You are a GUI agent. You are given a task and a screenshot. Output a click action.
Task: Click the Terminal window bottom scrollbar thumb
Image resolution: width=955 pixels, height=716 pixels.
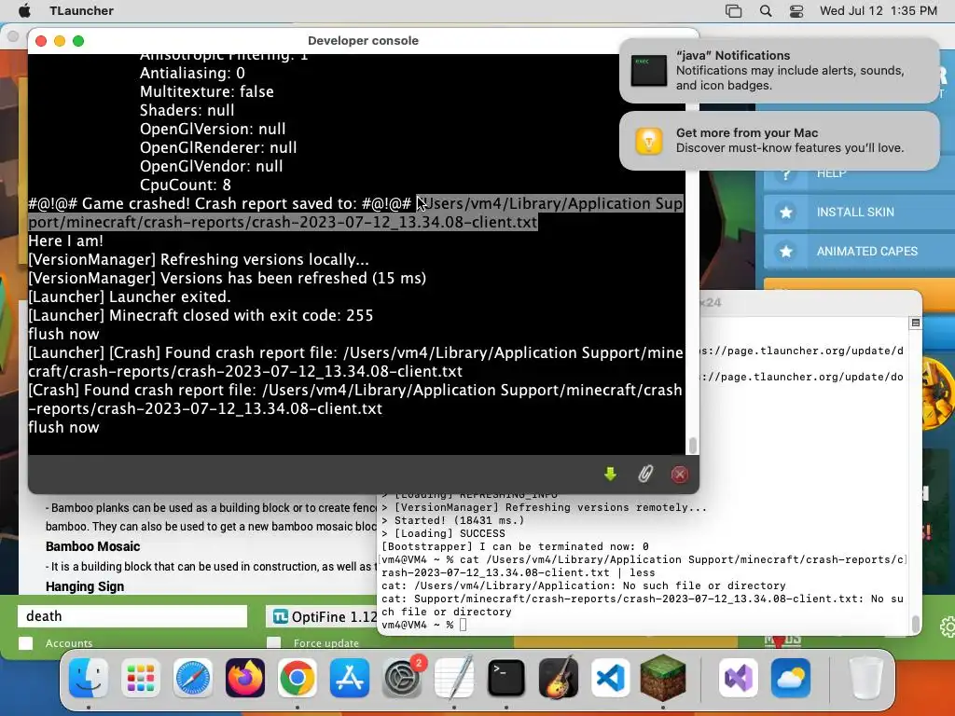click(x=915, y=623)
